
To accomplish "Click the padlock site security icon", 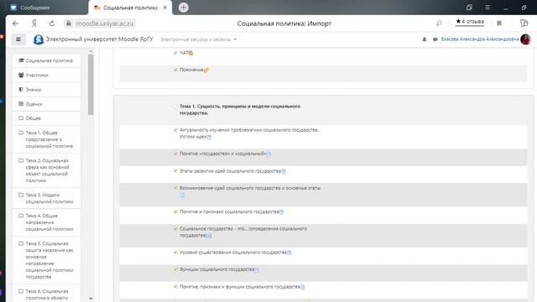I will (x=69, y=23).
